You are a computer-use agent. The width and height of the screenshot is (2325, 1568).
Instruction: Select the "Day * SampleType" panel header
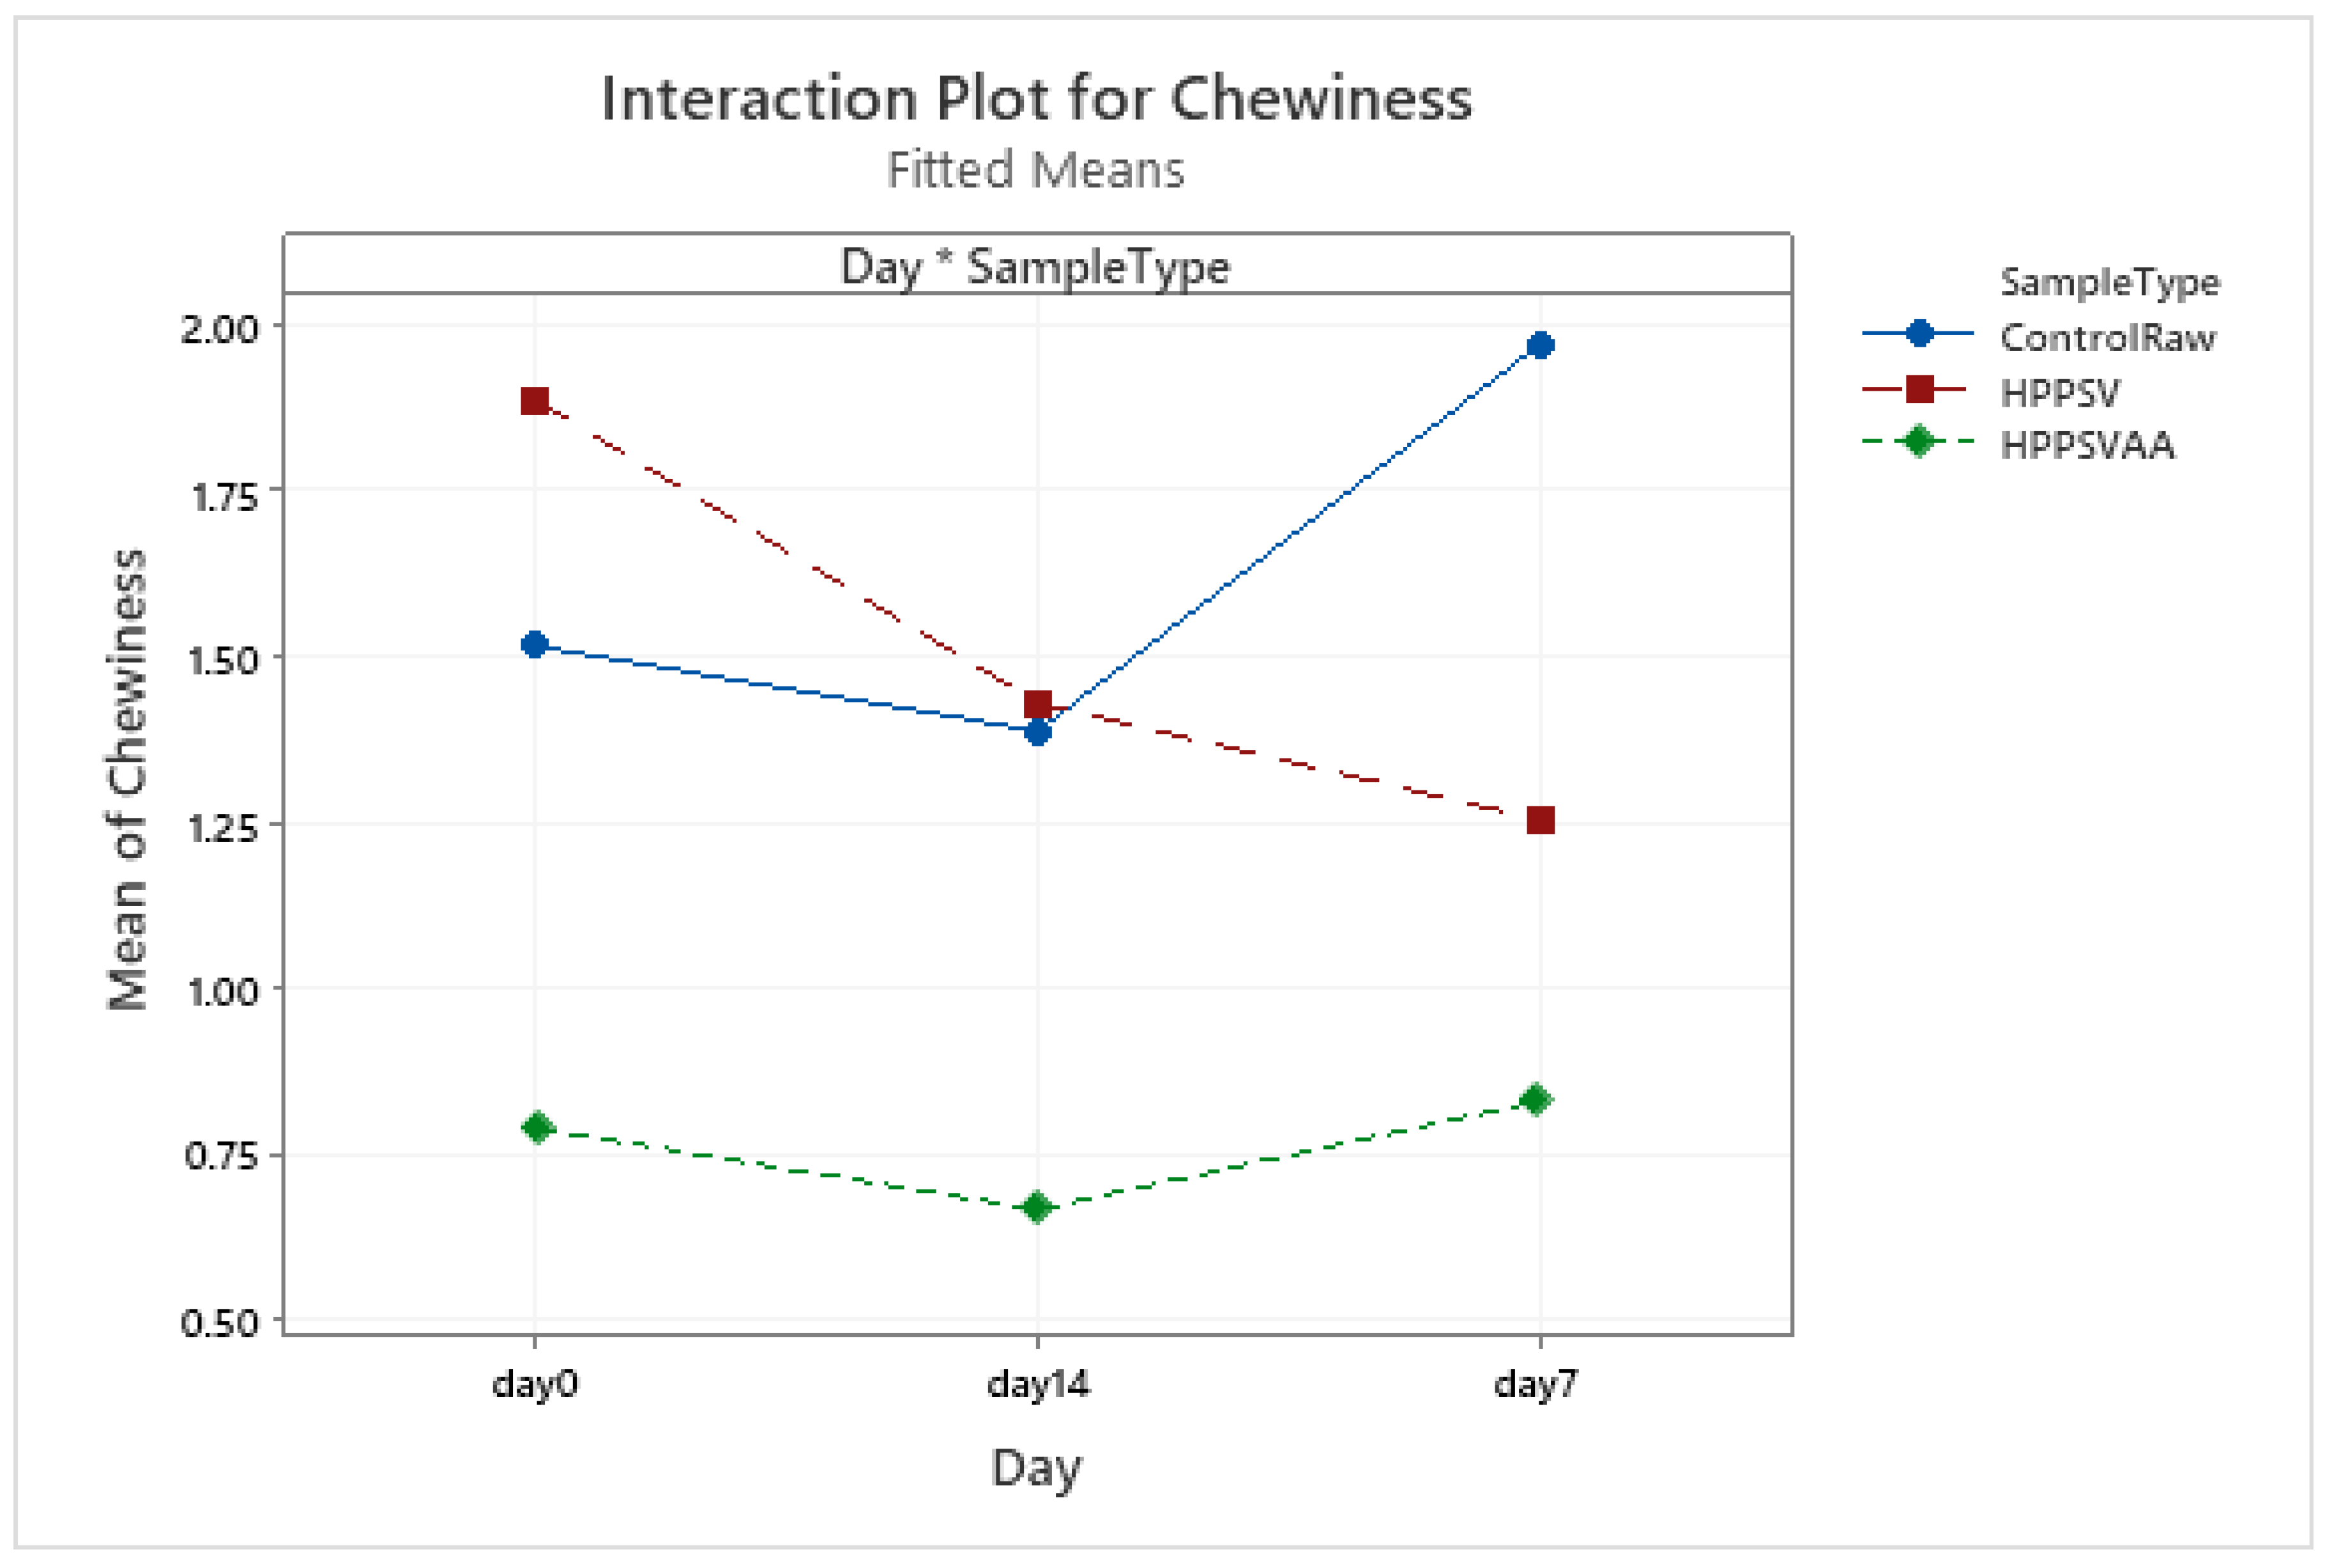coord(1035,266)
